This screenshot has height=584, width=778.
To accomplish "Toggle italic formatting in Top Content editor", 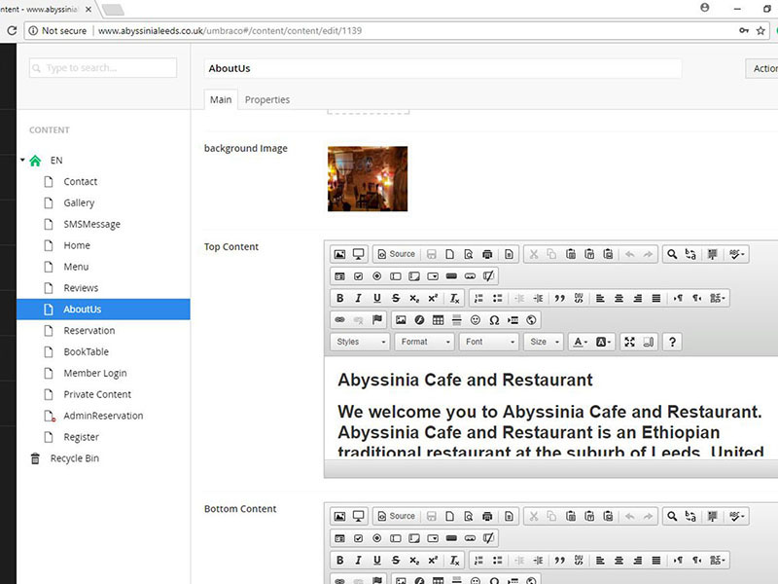I will (x=358, y=298).
